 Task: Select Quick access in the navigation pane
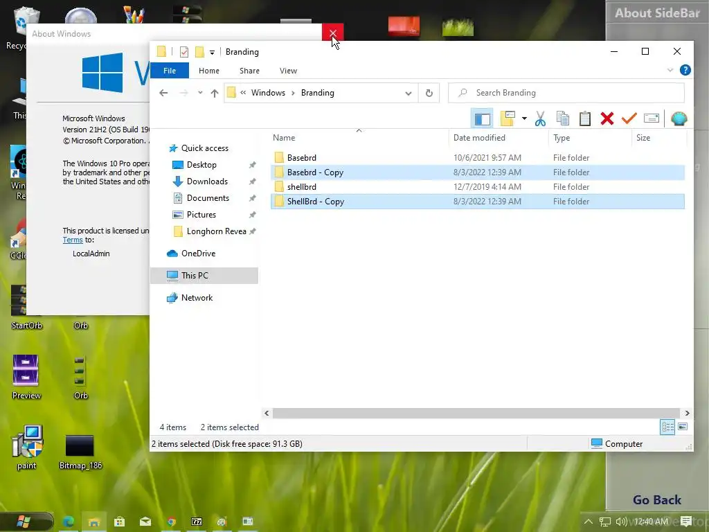click(204, 148)
